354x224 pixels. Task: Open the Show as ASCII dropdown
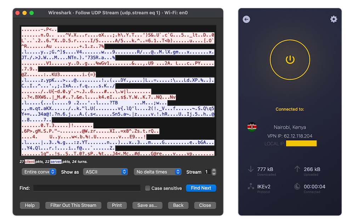tap(105, 172)
